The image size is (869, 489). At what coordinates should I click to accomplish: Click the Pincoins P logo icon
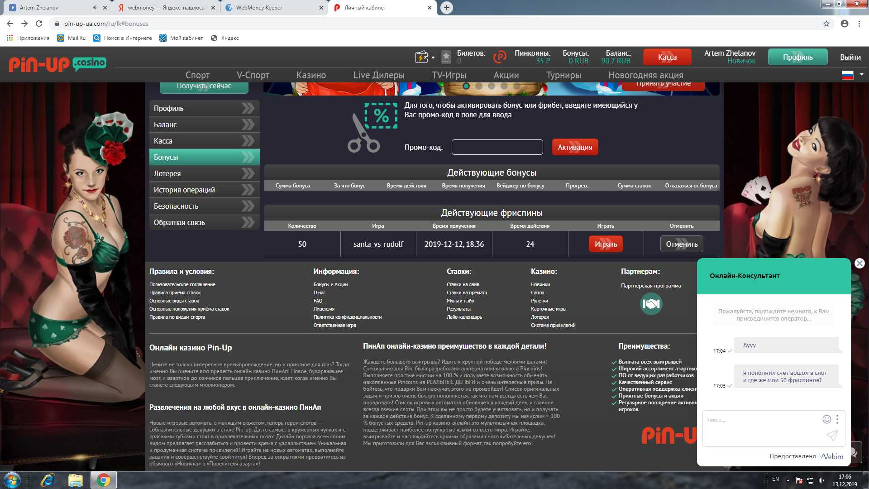pyautogui.click(x=500, y=57)
